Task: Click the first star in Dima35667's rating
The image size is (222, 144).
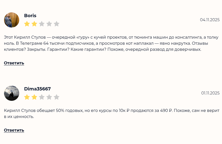Action: (27, 97)
